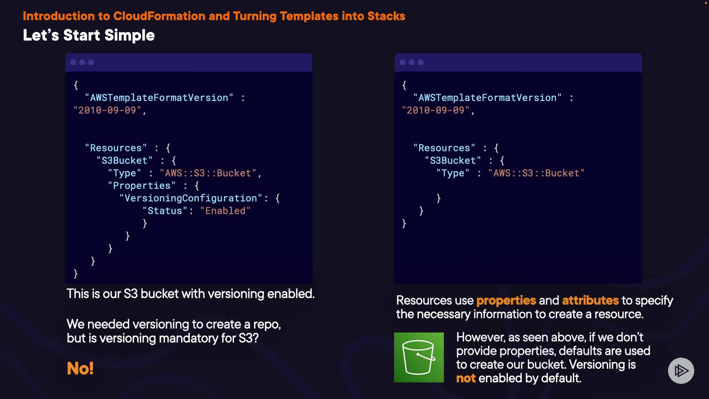Click the orange CloudFormation course title
The width and height of the screenshot is (709, 399).
(214, 16)
